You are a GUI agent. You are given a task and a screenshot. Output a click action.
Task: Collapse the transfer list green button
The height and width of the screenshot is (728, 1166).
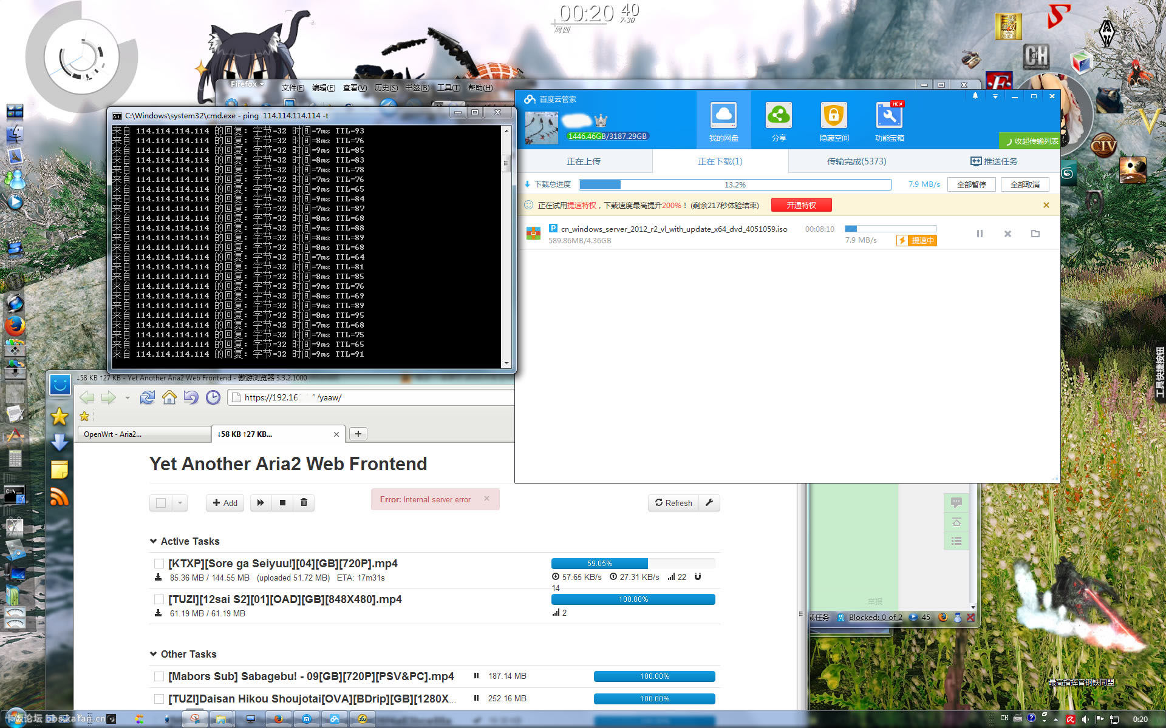1029,141
